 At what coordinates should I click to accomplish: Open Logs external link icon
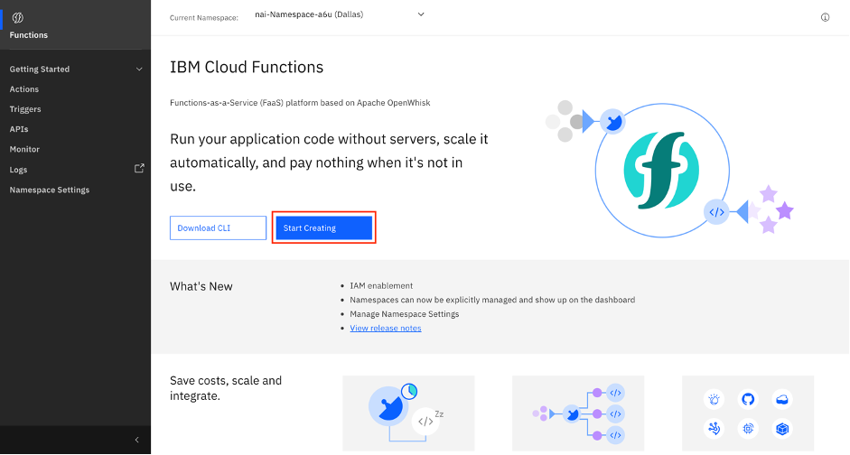tap(139, 169)
